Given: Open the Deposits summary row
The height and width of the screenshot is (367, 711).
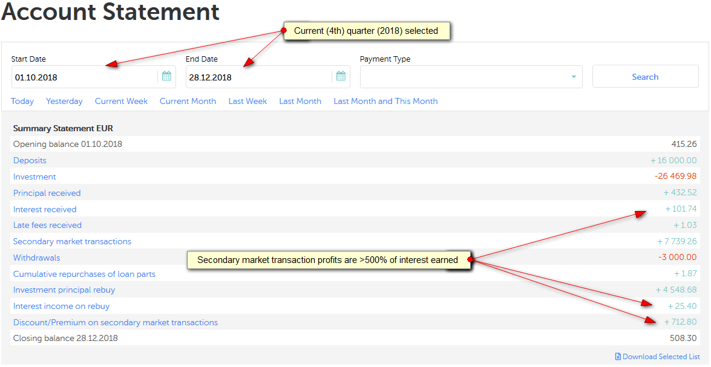Looking at the screenshot, I should 30,161.
